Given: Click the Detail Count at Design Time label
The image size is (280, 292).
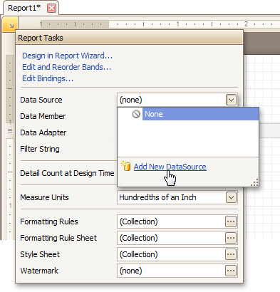Looking at the screenshot, I should (67, 173).
